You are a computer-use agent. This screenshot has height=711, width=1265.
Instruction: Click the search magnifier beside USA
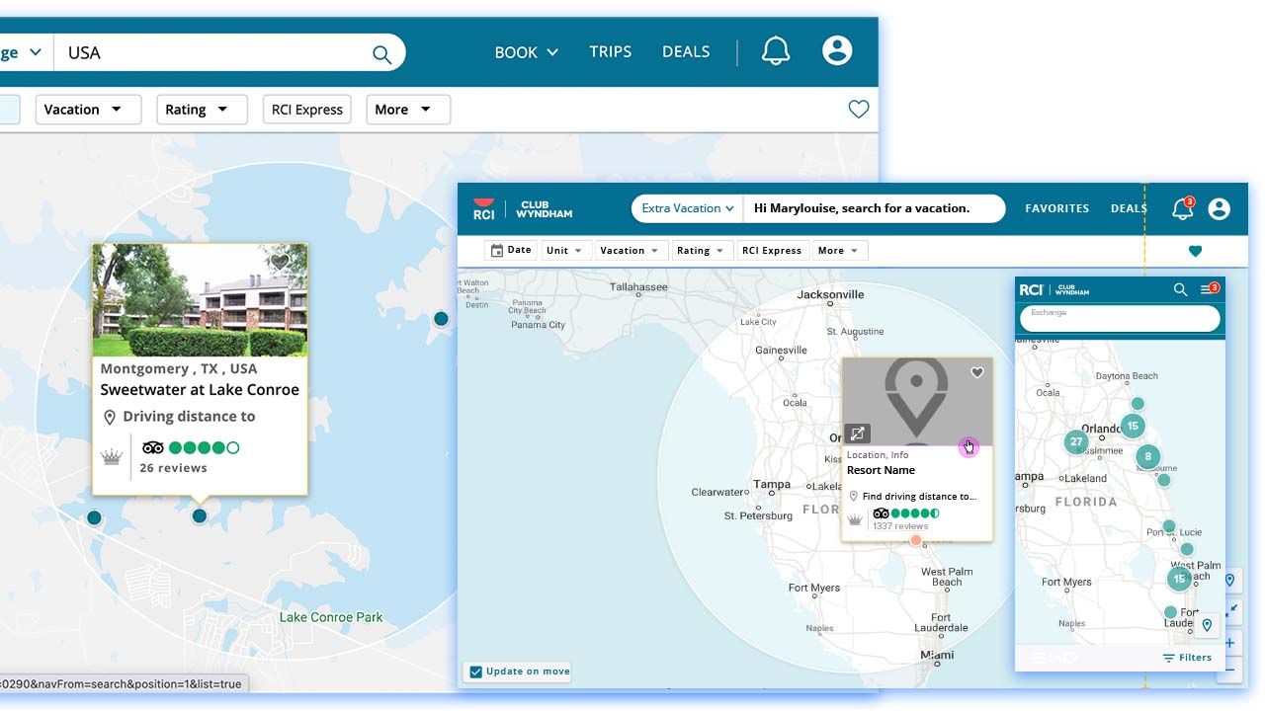tap(381, 54)
